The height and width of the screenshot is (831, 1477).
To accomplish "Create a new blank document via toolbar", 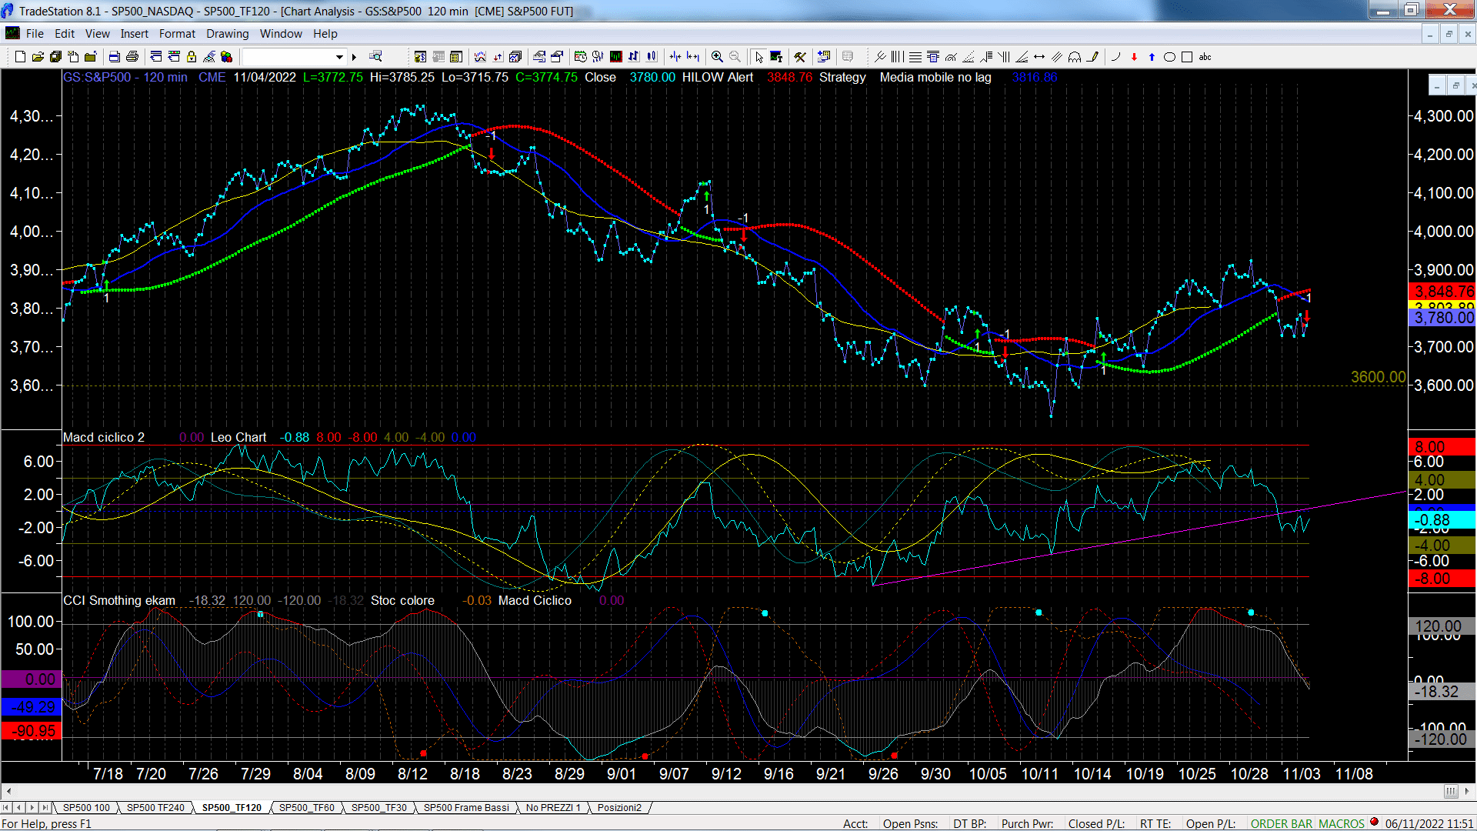I will click(x=21, y=57).
